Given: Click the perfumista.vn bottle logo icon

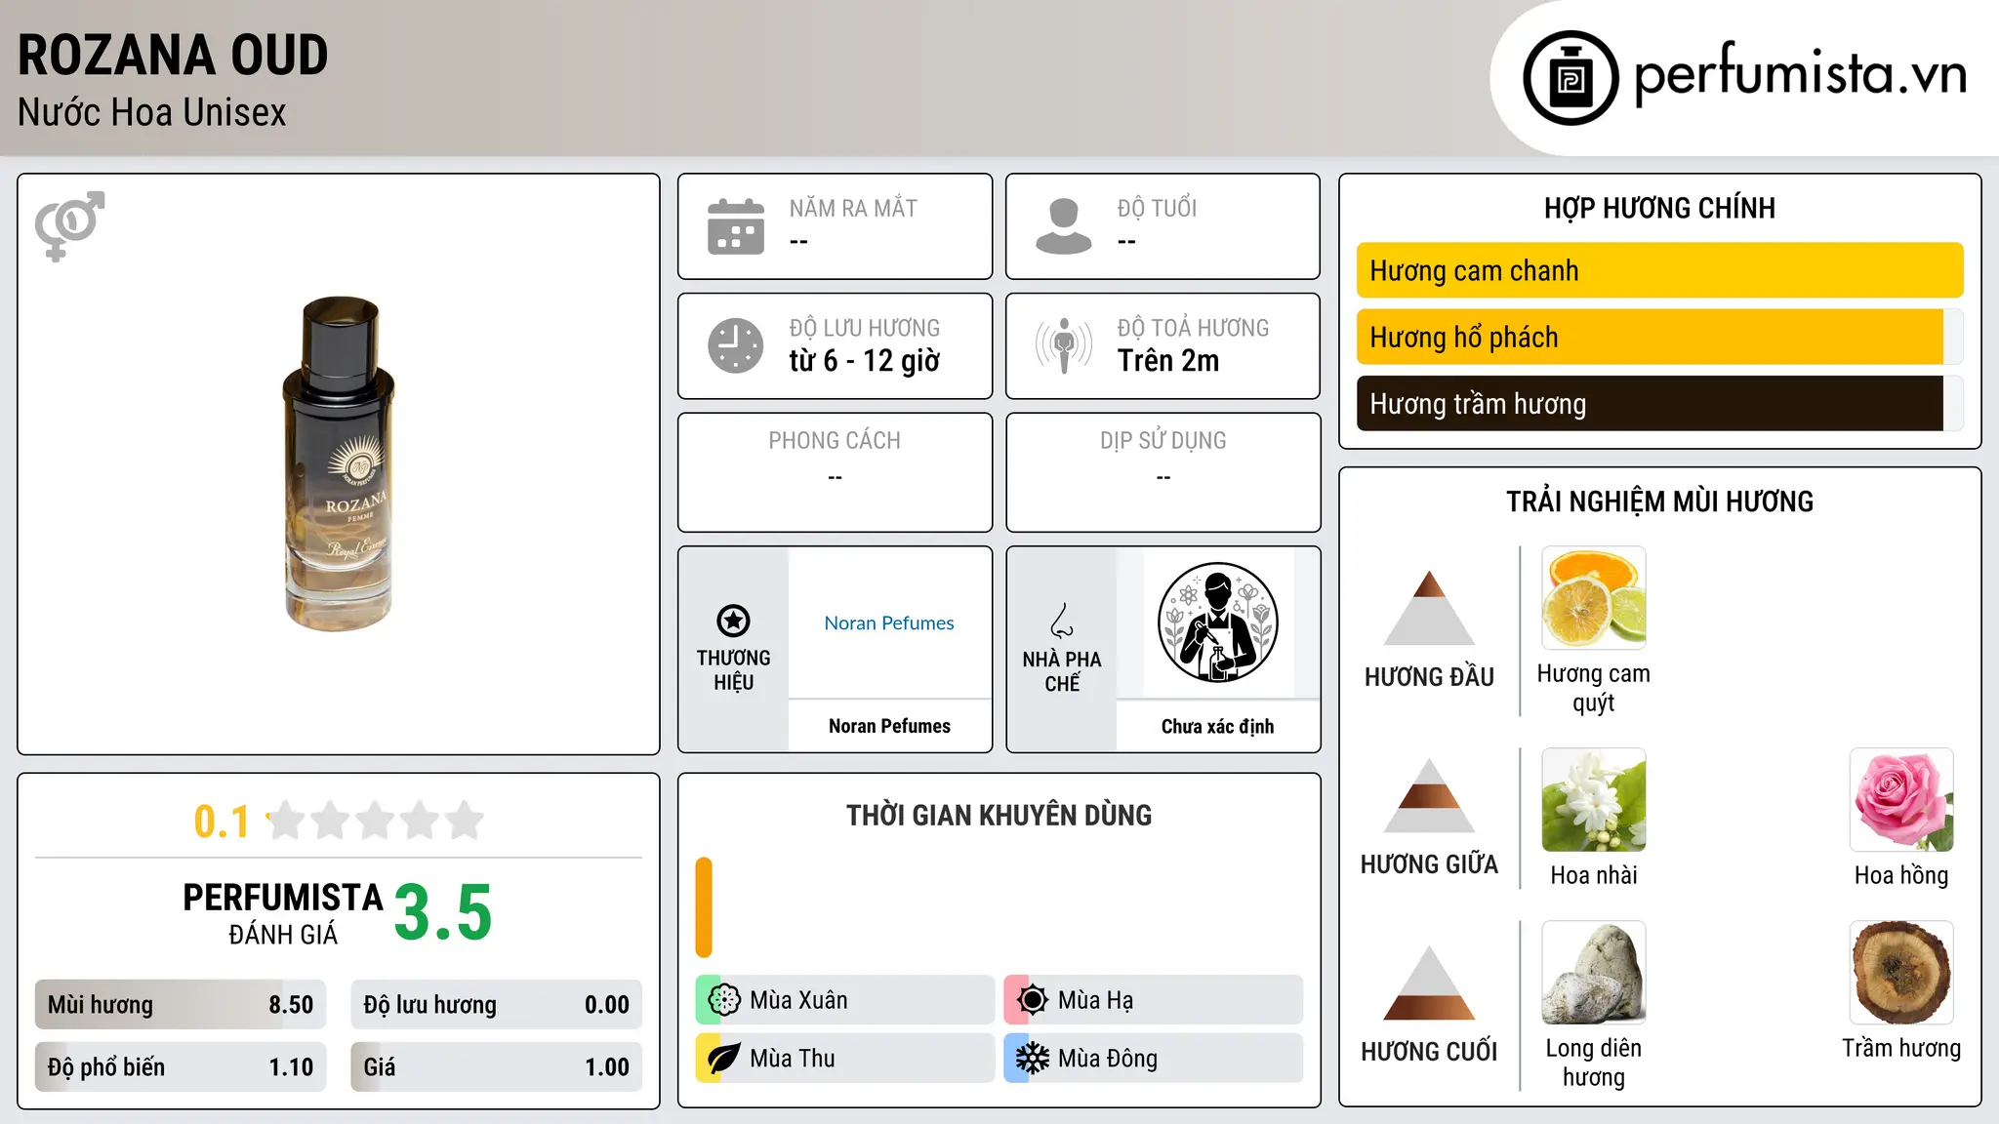Looking at the screenshot, I should tap(1571, 78).
